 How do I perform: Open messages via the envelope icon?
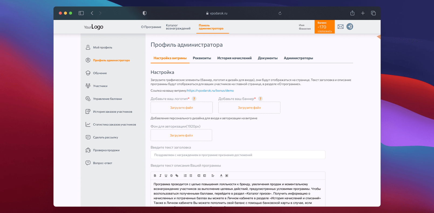[x=341, y=27]
